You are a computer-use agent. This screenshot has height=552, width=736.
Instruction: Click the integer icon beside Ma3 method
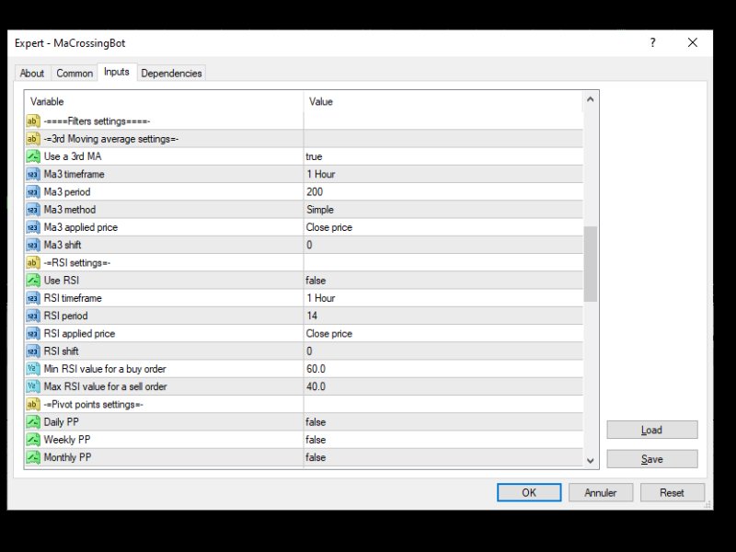pos(33,210)
